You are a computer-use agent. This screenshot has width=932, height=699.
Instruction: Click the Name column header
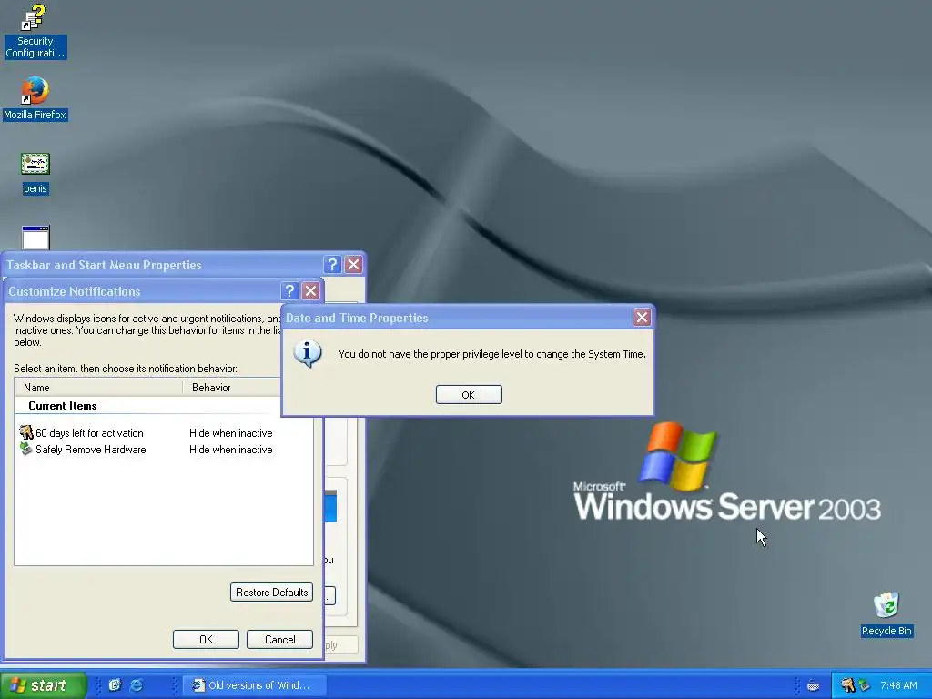98,388
